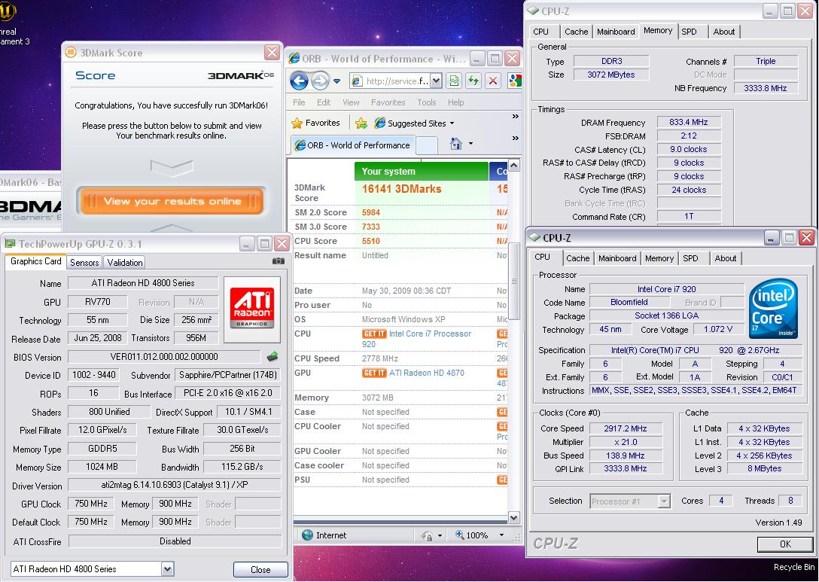Image resolution: width=819 pixels, height=582 pixels.
Task: Click the front CPU-Z window title icon
Action: (534, 238)
